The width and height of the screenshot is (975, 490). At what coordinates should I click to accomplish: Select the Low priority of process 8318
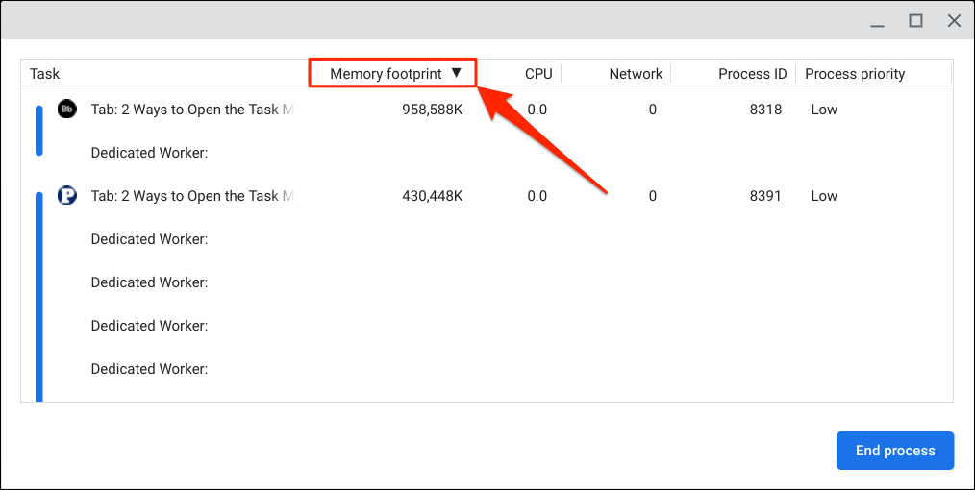[x=824, y=110]
